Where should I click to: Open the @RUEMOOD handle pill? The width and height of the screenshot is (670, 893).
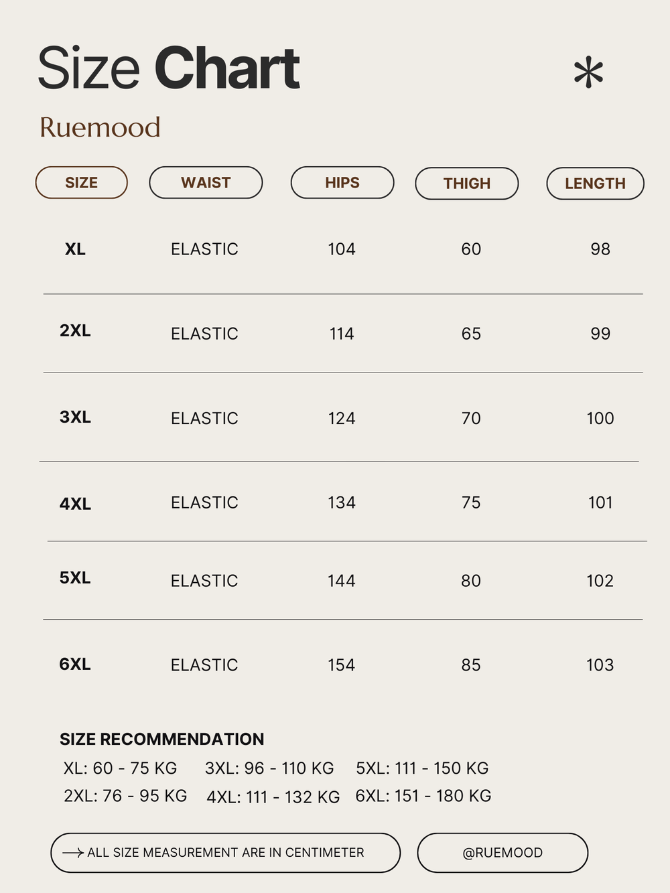(x=503, y=853)
